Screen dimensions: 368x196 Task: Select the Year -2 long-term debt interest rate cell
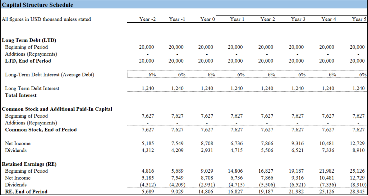pyautogui.click(x=152, y=74)
